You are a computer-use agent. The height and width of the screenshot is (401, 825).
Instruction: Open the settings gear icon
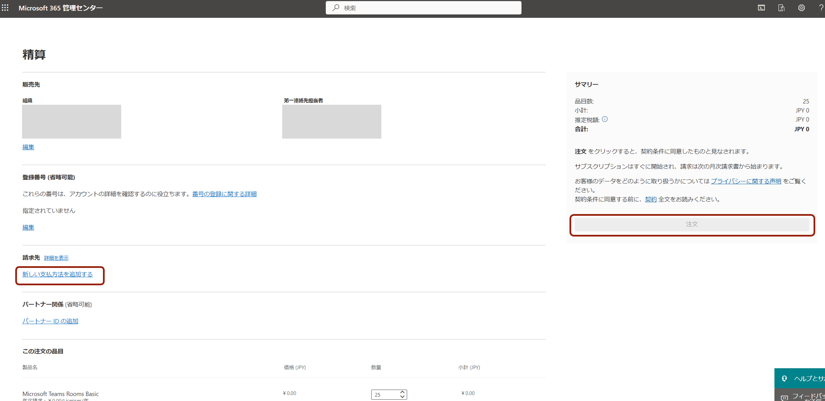click(801, 8)
